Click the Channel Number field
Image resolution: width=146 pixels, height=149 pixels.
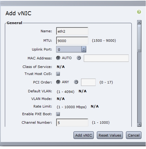click(72, 123)
